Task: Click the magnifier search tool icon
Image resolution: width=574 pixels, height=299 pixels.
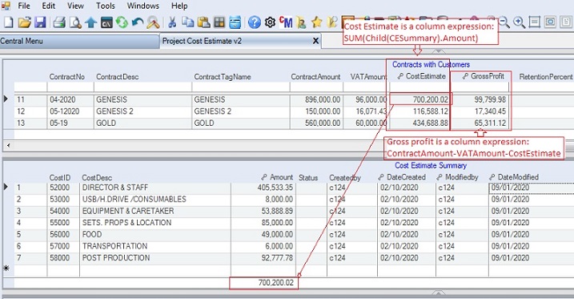Action: coord(153,22)
